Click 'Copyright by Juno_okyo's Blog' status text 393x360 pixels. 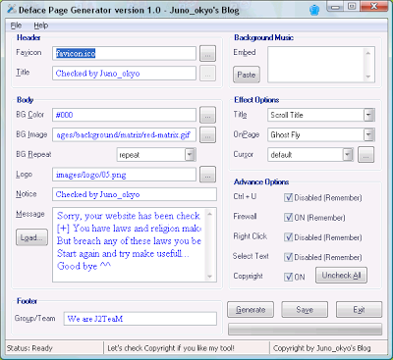tap(322, 348)
